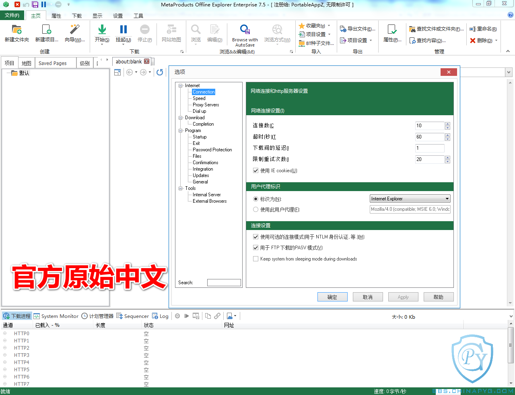Click the help question mark icon
Image resolution: width=515 pixels, height=395 pixels.
point(511,15)
